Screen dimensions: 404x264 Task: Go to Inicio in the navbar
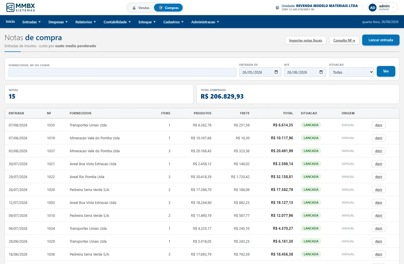pos(10,22)
